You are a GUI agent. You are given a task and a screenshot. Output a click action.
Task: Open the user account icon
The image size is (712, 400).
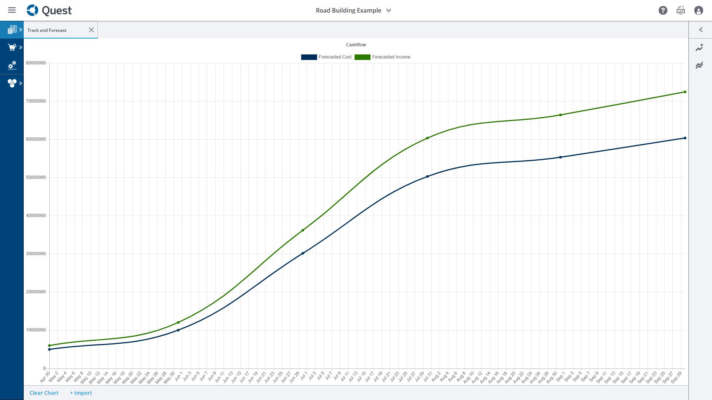point(699,10)
